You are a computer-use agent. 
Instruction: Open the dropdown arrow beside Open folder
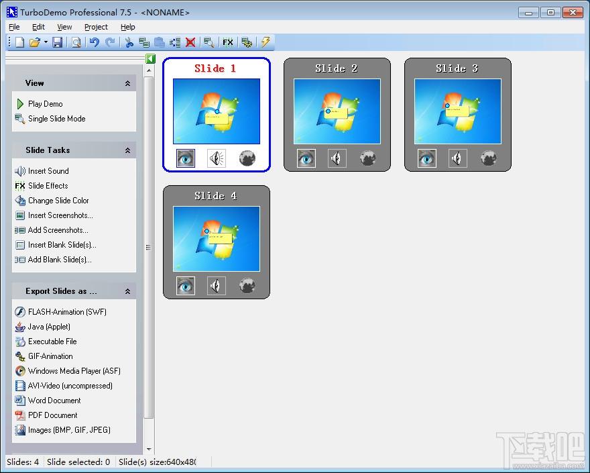coord(46,42)
